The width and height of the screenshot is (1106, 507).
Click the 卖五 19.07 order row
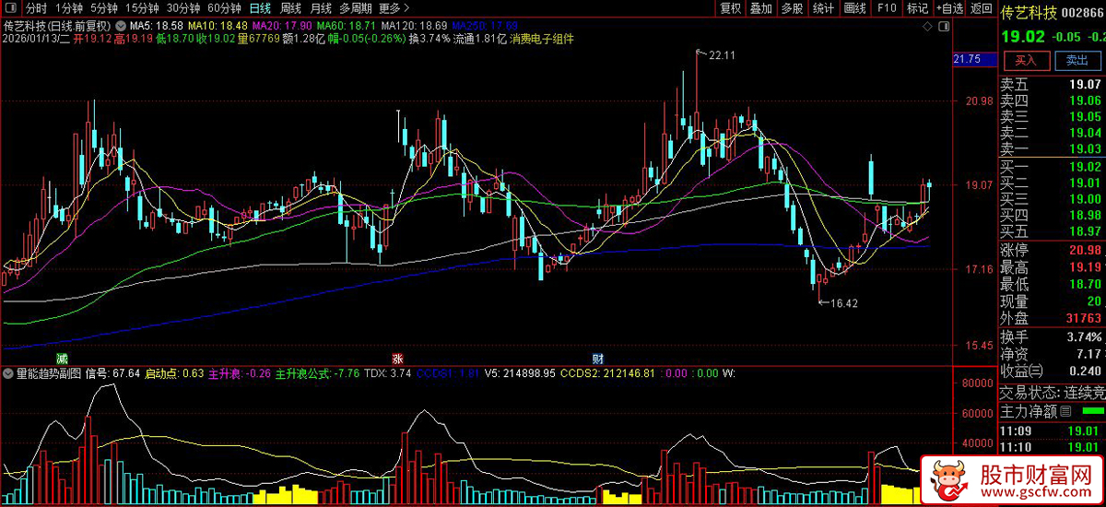coord(1053,83)
